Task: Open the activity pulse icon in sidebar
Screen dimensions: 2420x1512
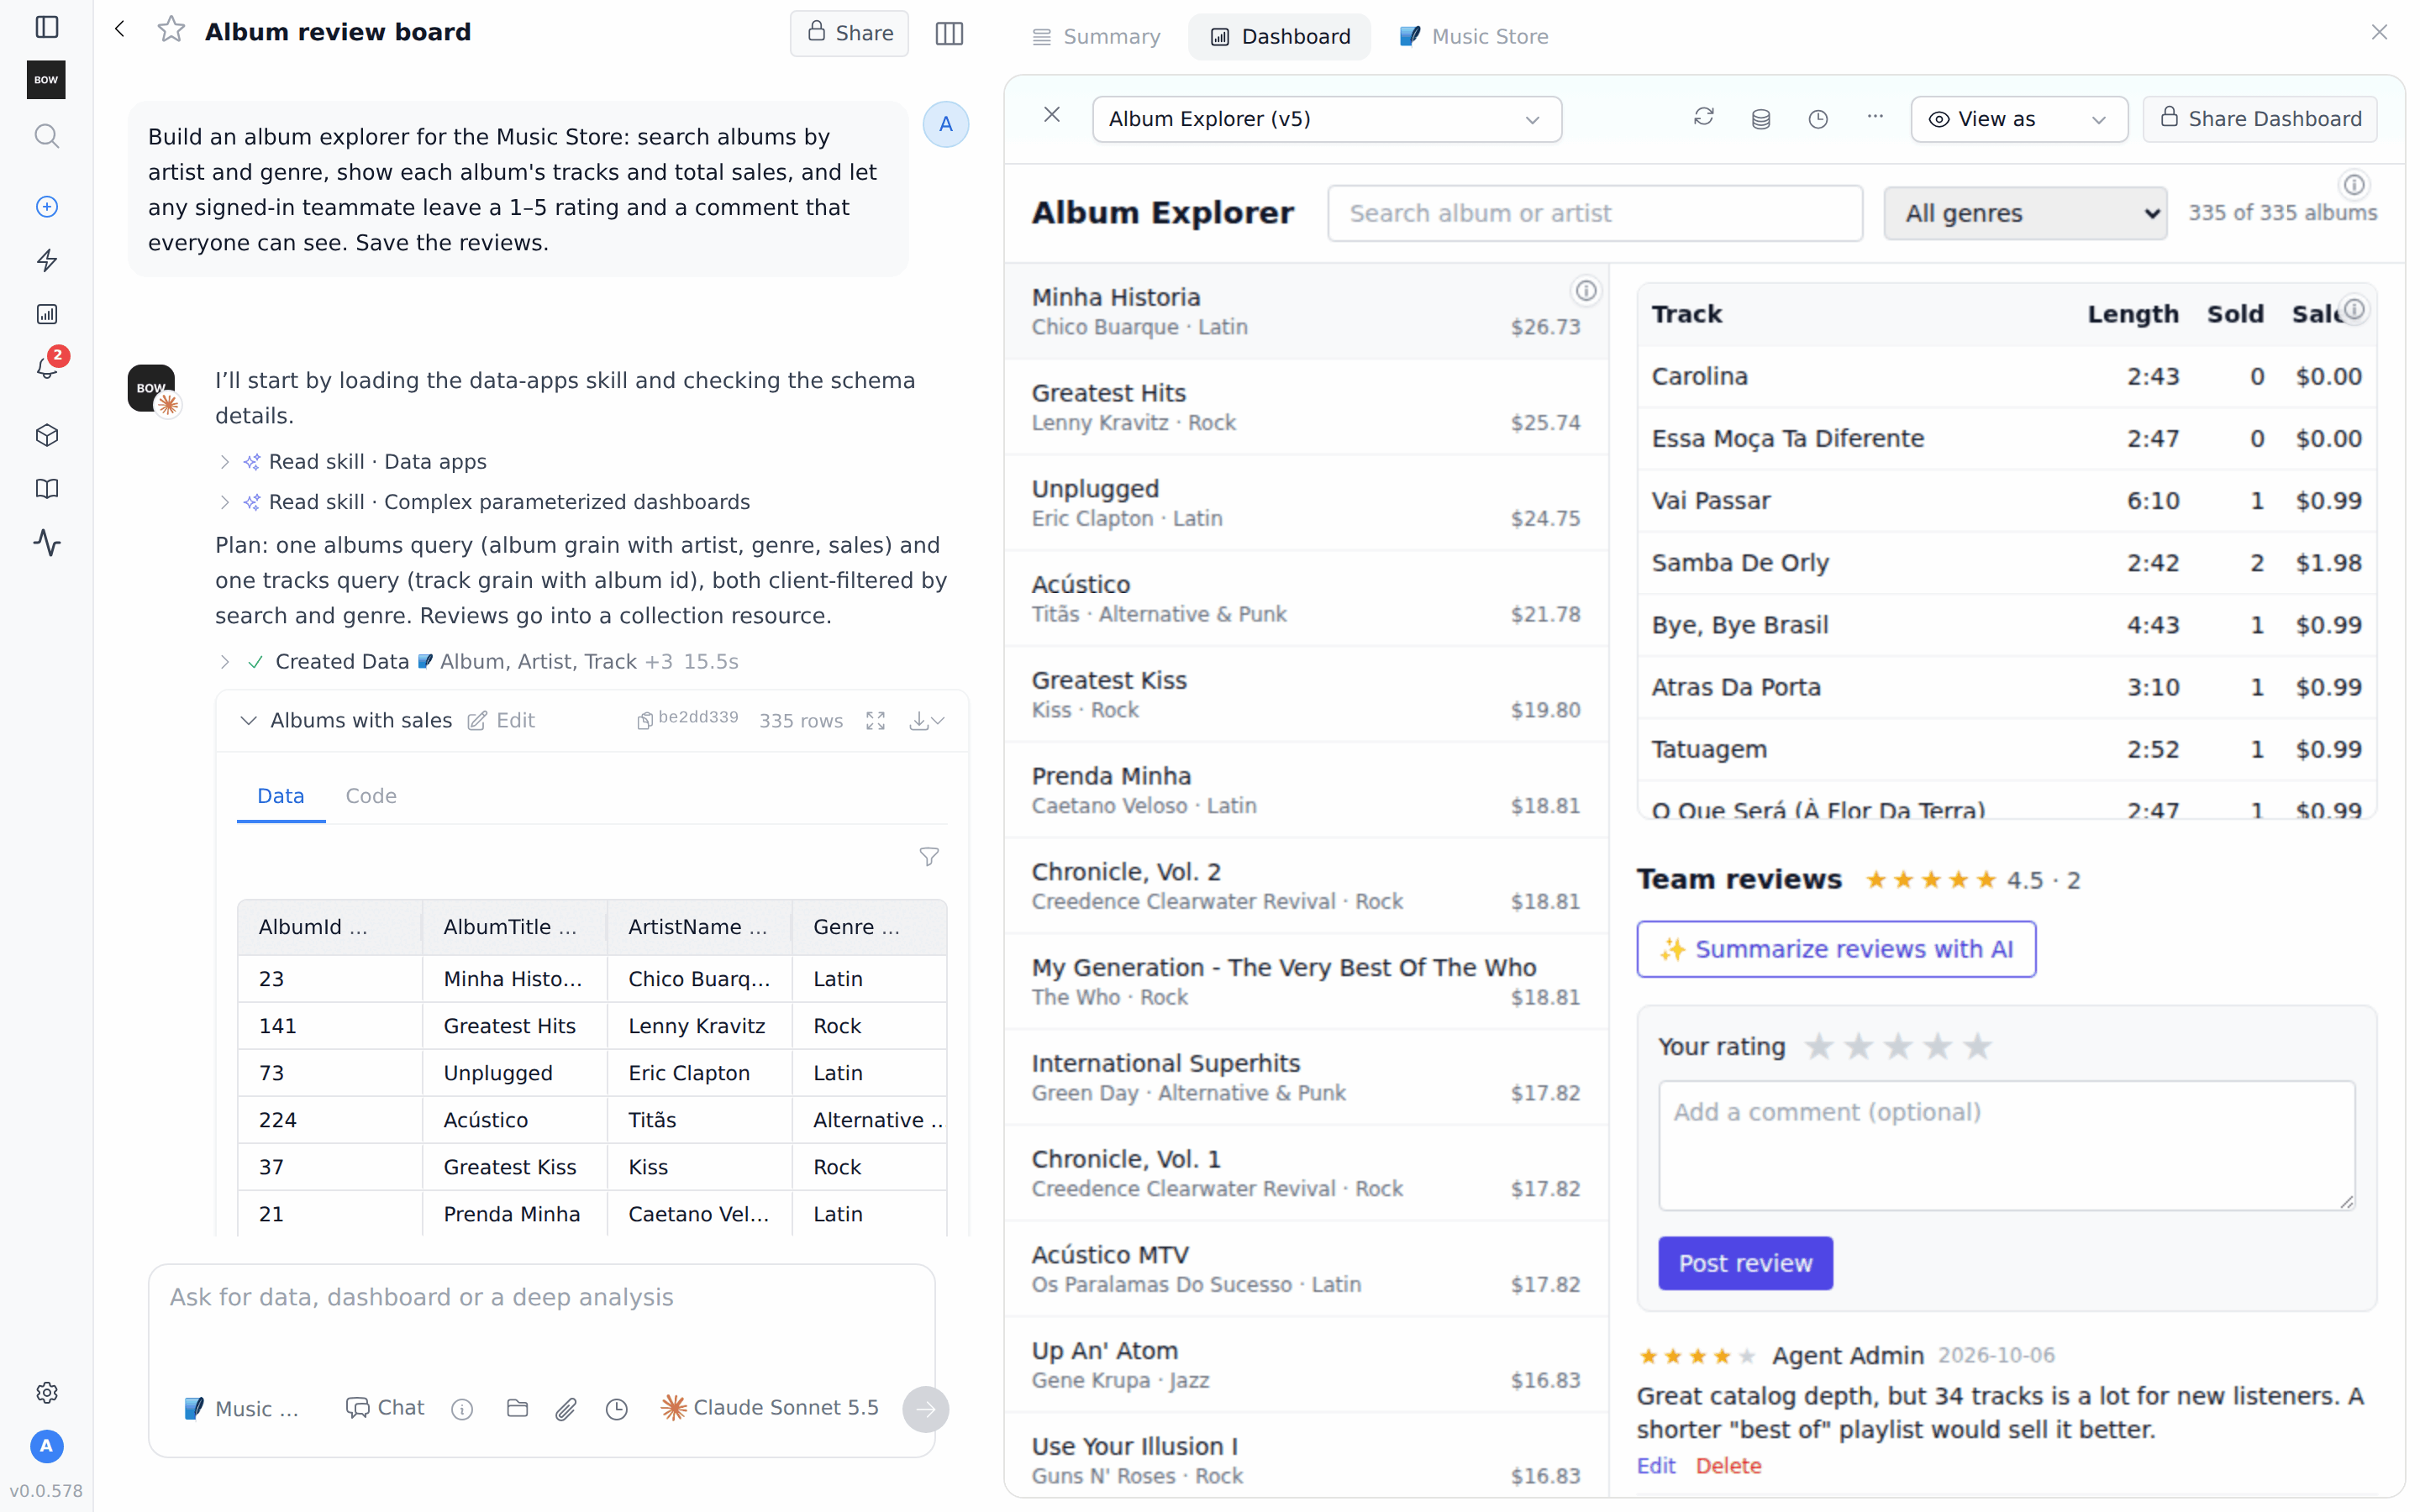Action: point(46,542)
